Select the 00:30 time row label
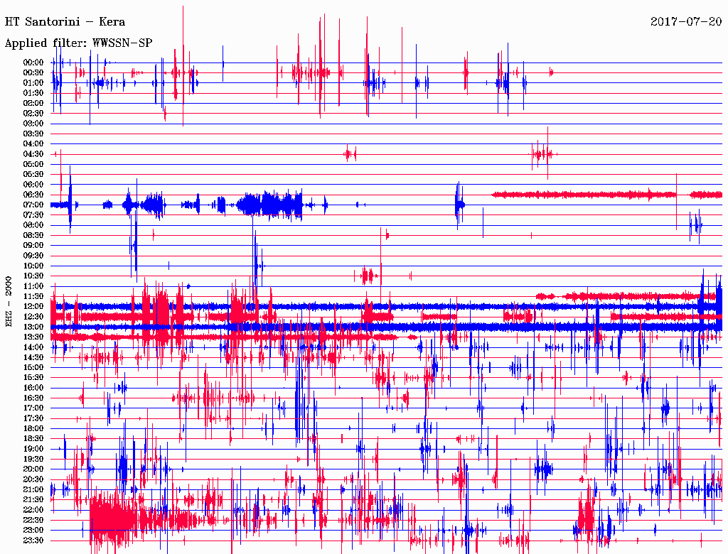This screenshot has height=554, width=728. click(33, 73)
